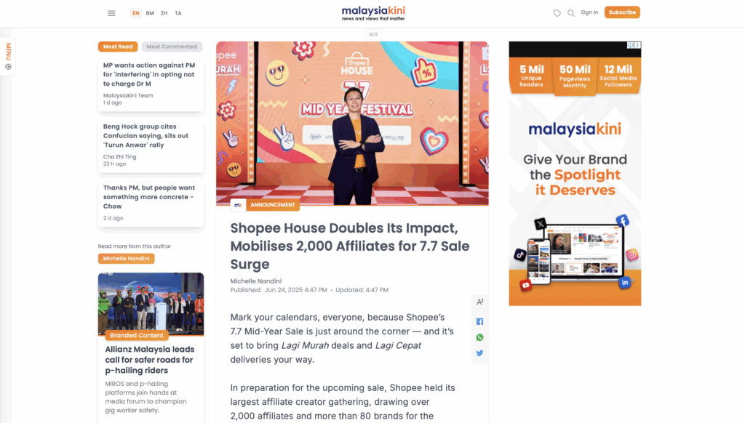Switch language to TA
This screenshot has width=745, height=423.
pos(178,13)
